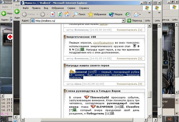Open the Файл menu
This screenshot has width=179, height=122.
coord(26,8)
